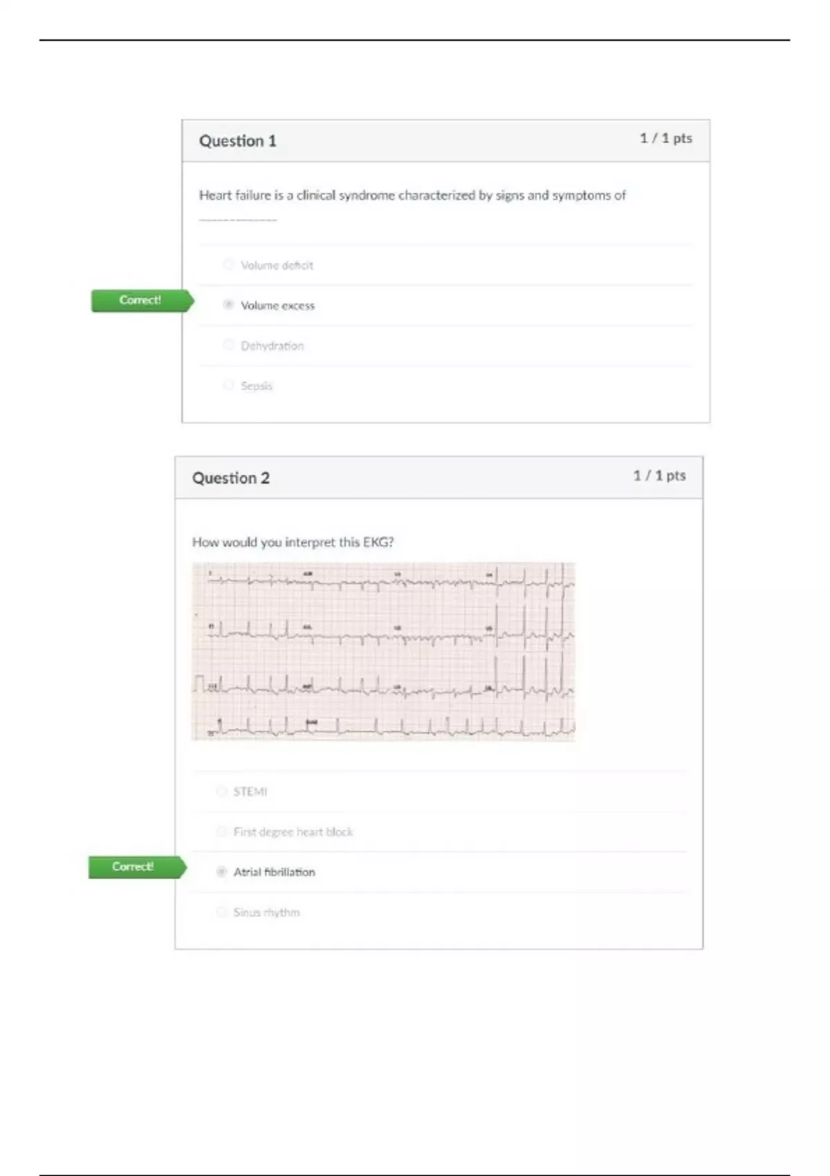Click the Question 1 header title
The width and height of the screenshot is (830, 1176).
(x=238, y=141)
